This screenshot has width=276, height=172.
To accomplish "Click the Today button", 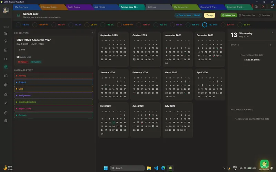I will click(x=209, y=15).
